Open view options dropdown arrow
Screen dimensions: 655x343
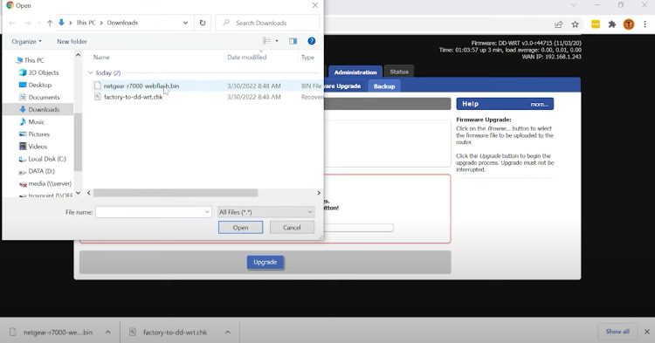(277, 41)
